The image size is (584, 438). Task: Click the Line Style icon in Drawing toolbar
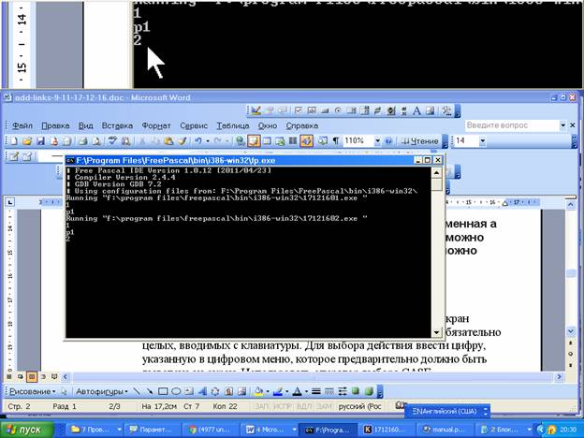tap(316, 391)
